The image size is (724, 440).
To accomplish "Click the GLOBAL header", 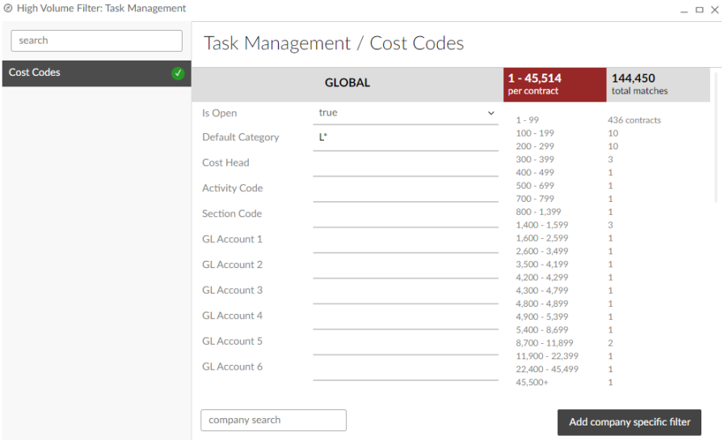I will point(347,83).
